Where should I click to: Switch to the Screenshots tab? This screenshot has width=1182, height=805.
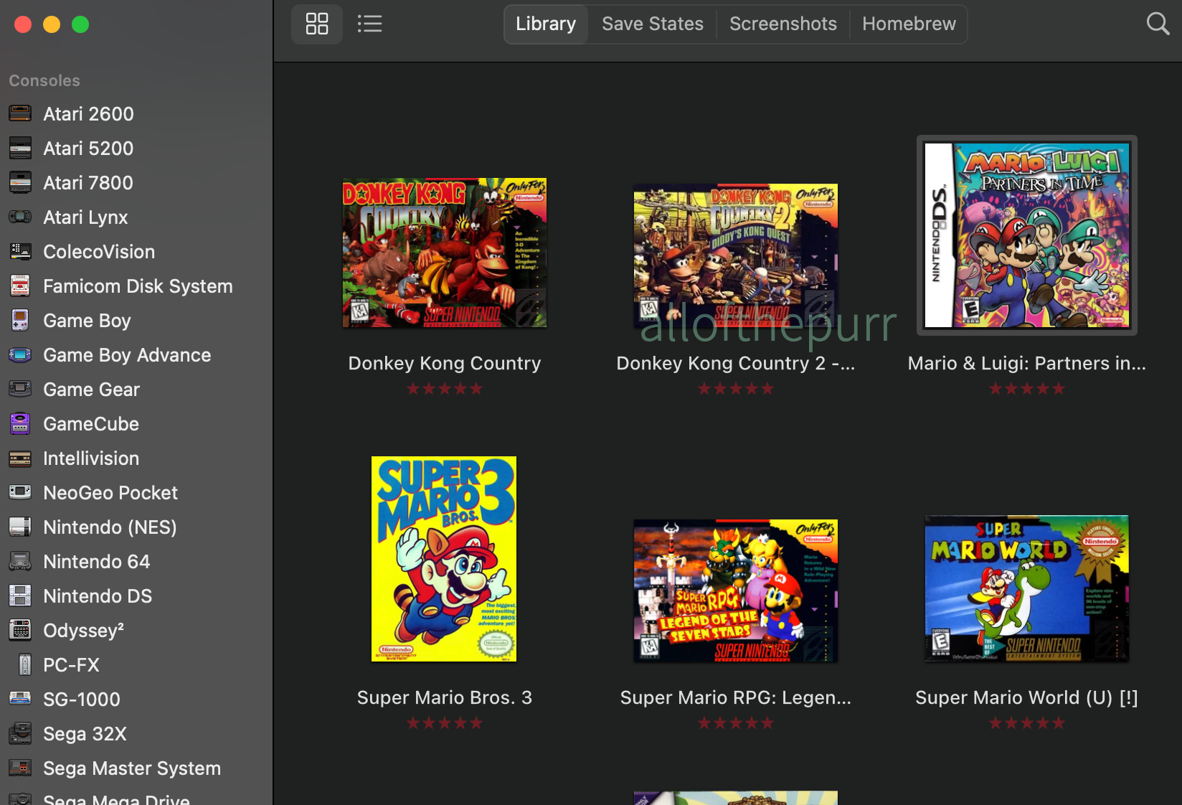783,24
